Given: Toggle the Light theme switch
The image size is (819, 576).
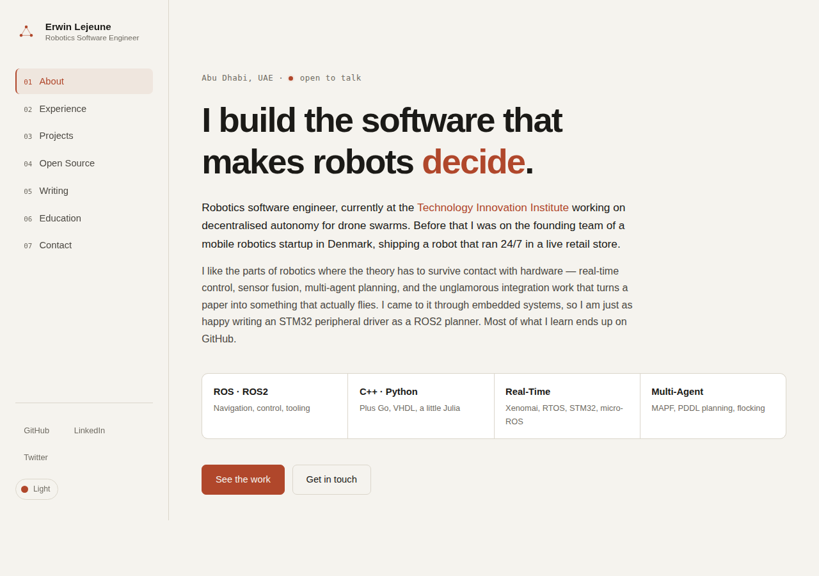Looking at the screenshot, I should tap(36, 489).
